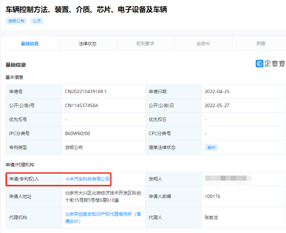Click the 代理人 label cell

click(173, 218)
